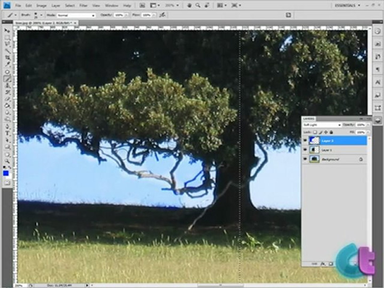Screen dimensions: 384x288
Task: Click the Photoshop logo icon
Action: click(7, 5)
